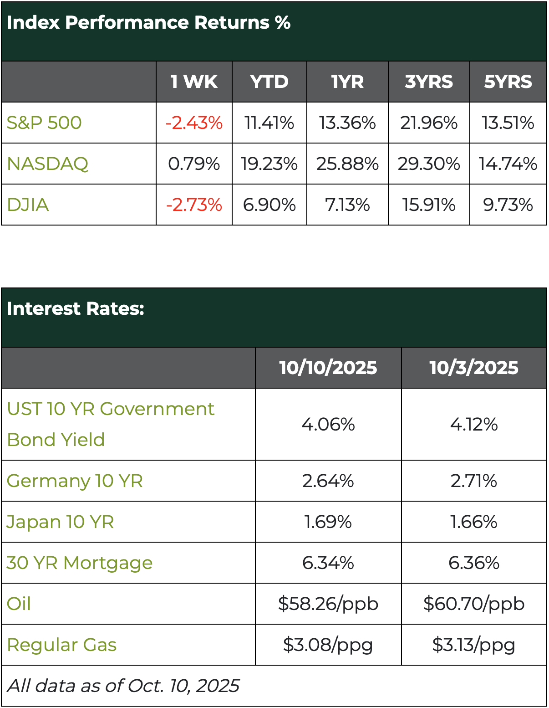Image resolution: width=549 pixels, height=708 pixels.
Task: Select the Regular Gas row label
Action: coord(61,645)
